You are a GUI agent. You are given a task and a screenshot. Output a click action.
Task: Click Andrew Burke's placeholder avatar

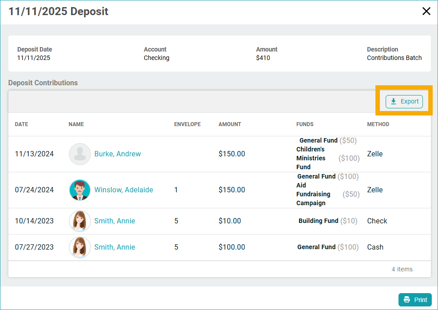80,154
